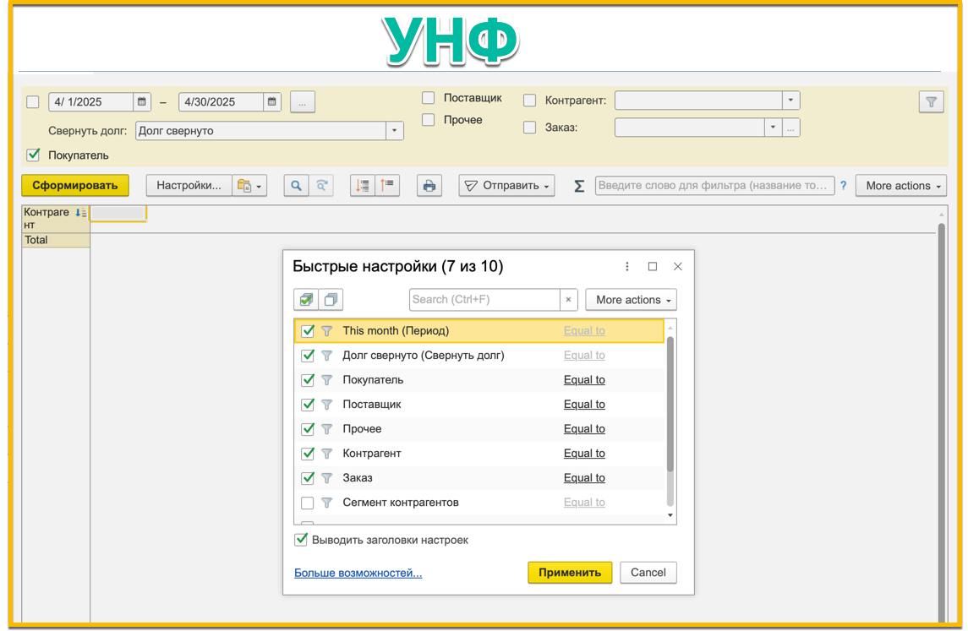Change Equal to condition for Покупатель

[584, 380]
